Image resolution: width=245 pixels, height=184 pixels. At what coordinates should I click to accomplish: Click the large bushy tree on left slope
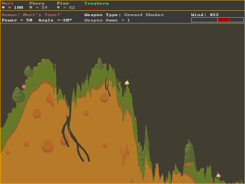[x=18, y=95]
